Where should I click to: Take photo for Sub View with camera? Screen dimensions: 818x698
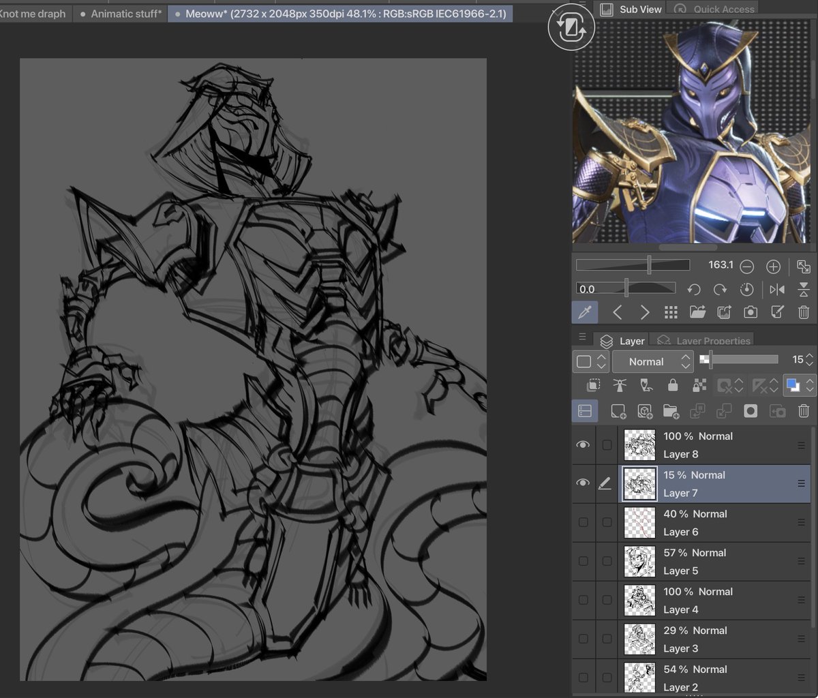pos(751,312)
